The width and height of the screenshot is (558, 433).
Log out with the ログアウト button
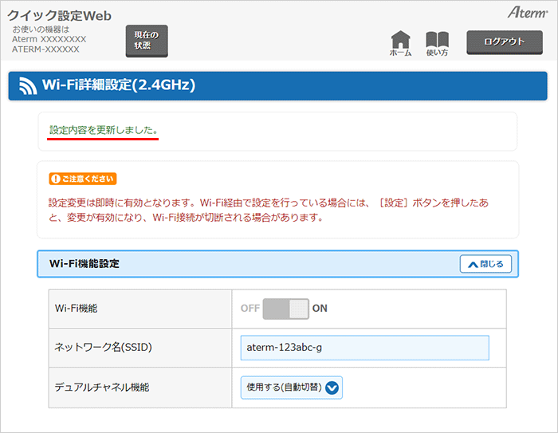click(505, 41)
